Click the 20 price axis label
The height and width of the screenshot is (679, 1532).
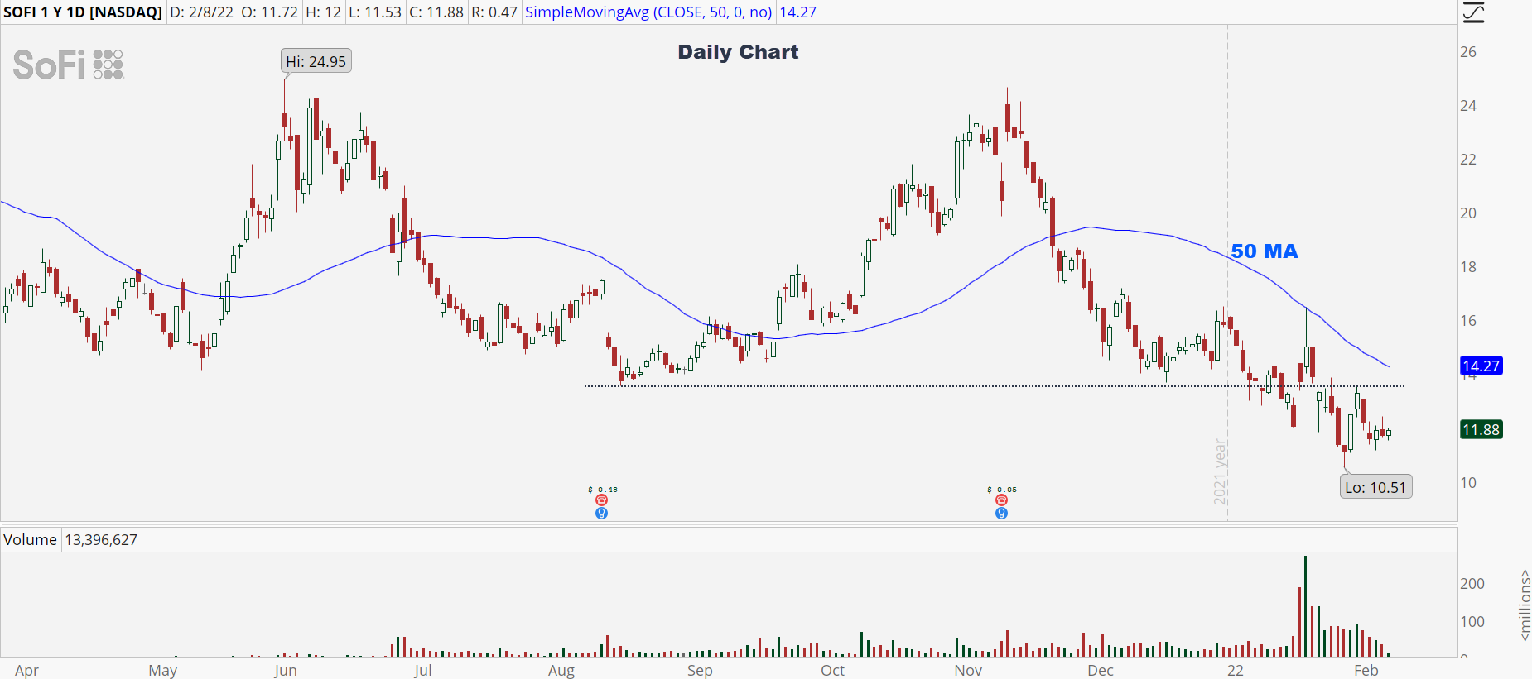(1468, 213)
